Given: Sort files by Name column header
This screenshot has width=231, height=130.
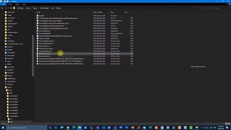Looking at the screenshot, I should (38, 12).
